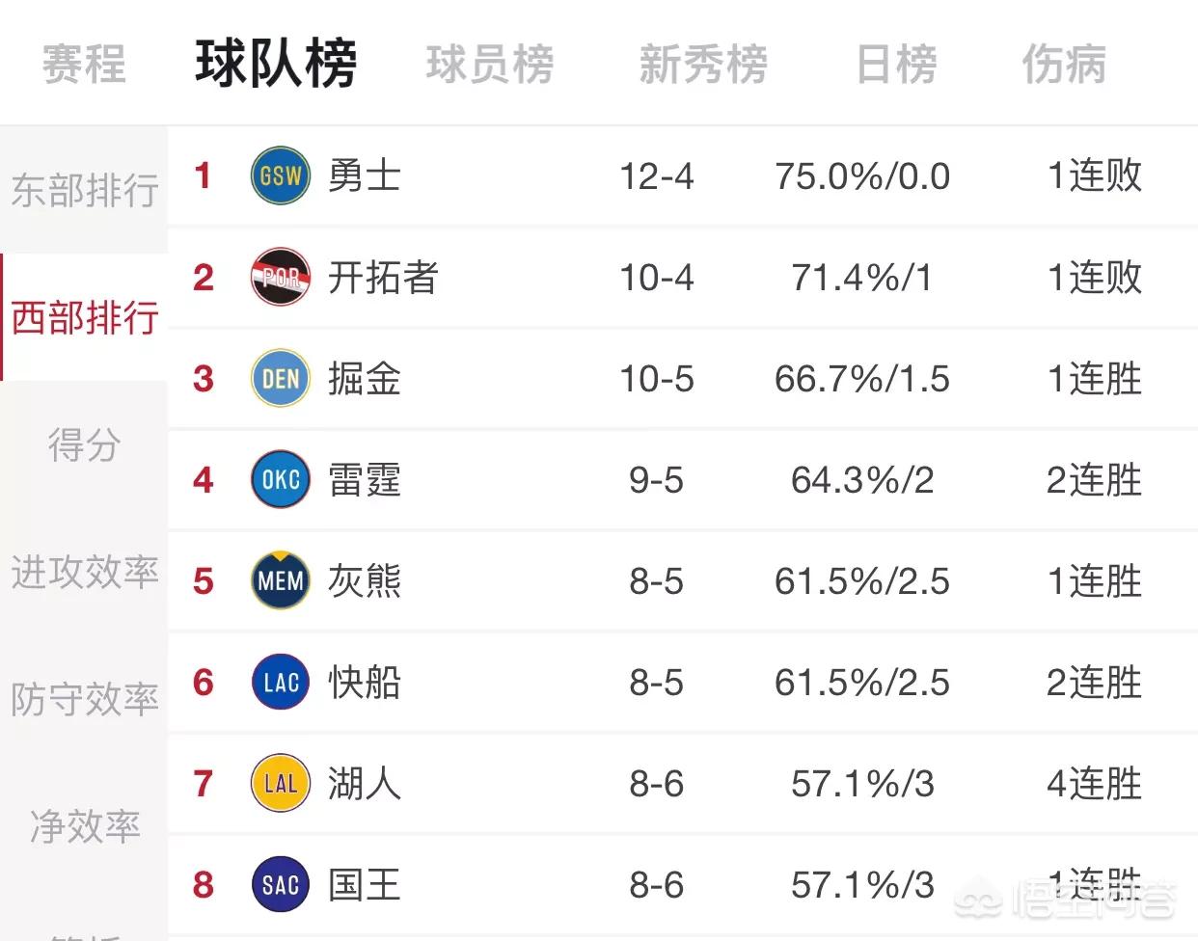Select 净效率 in the sidebar
This screenshot has height=941, width=1198.
point(84,826)
